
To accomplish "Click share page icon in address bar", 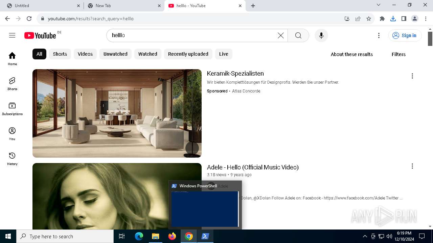I will 358,19.
